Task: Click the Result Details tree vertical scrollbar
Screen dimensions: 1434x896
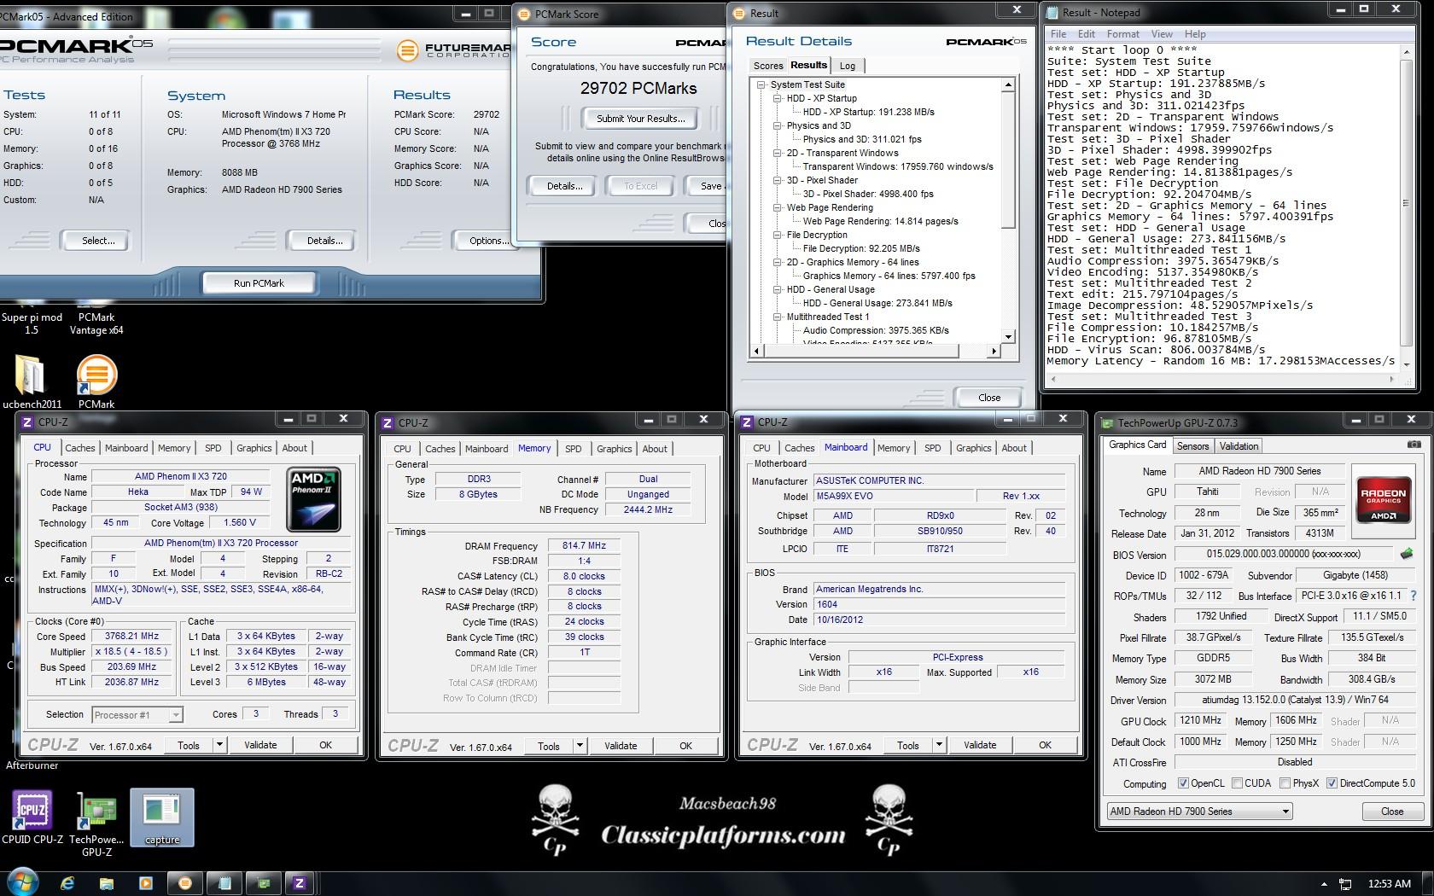Action: pyautogui.click(x=1008, y=211)
